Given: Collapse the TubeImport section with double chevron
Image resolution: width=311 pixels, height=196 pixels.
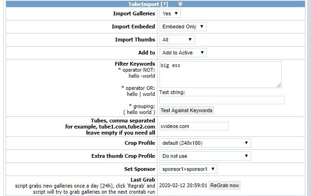Looking at the screenshot, I should tap(180, 4).
